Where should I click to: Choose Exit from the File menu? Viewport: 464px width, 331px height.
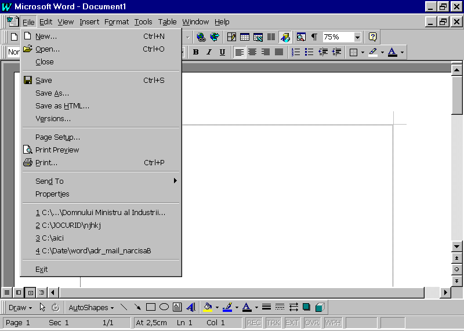click(x=101, y=269)
